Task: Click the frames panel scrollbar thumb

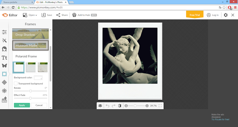Action: click(x=51, y=64)
